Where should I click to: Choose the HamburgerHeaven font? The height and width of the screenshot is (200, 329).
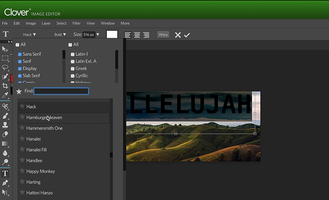[x=64, y=117]
